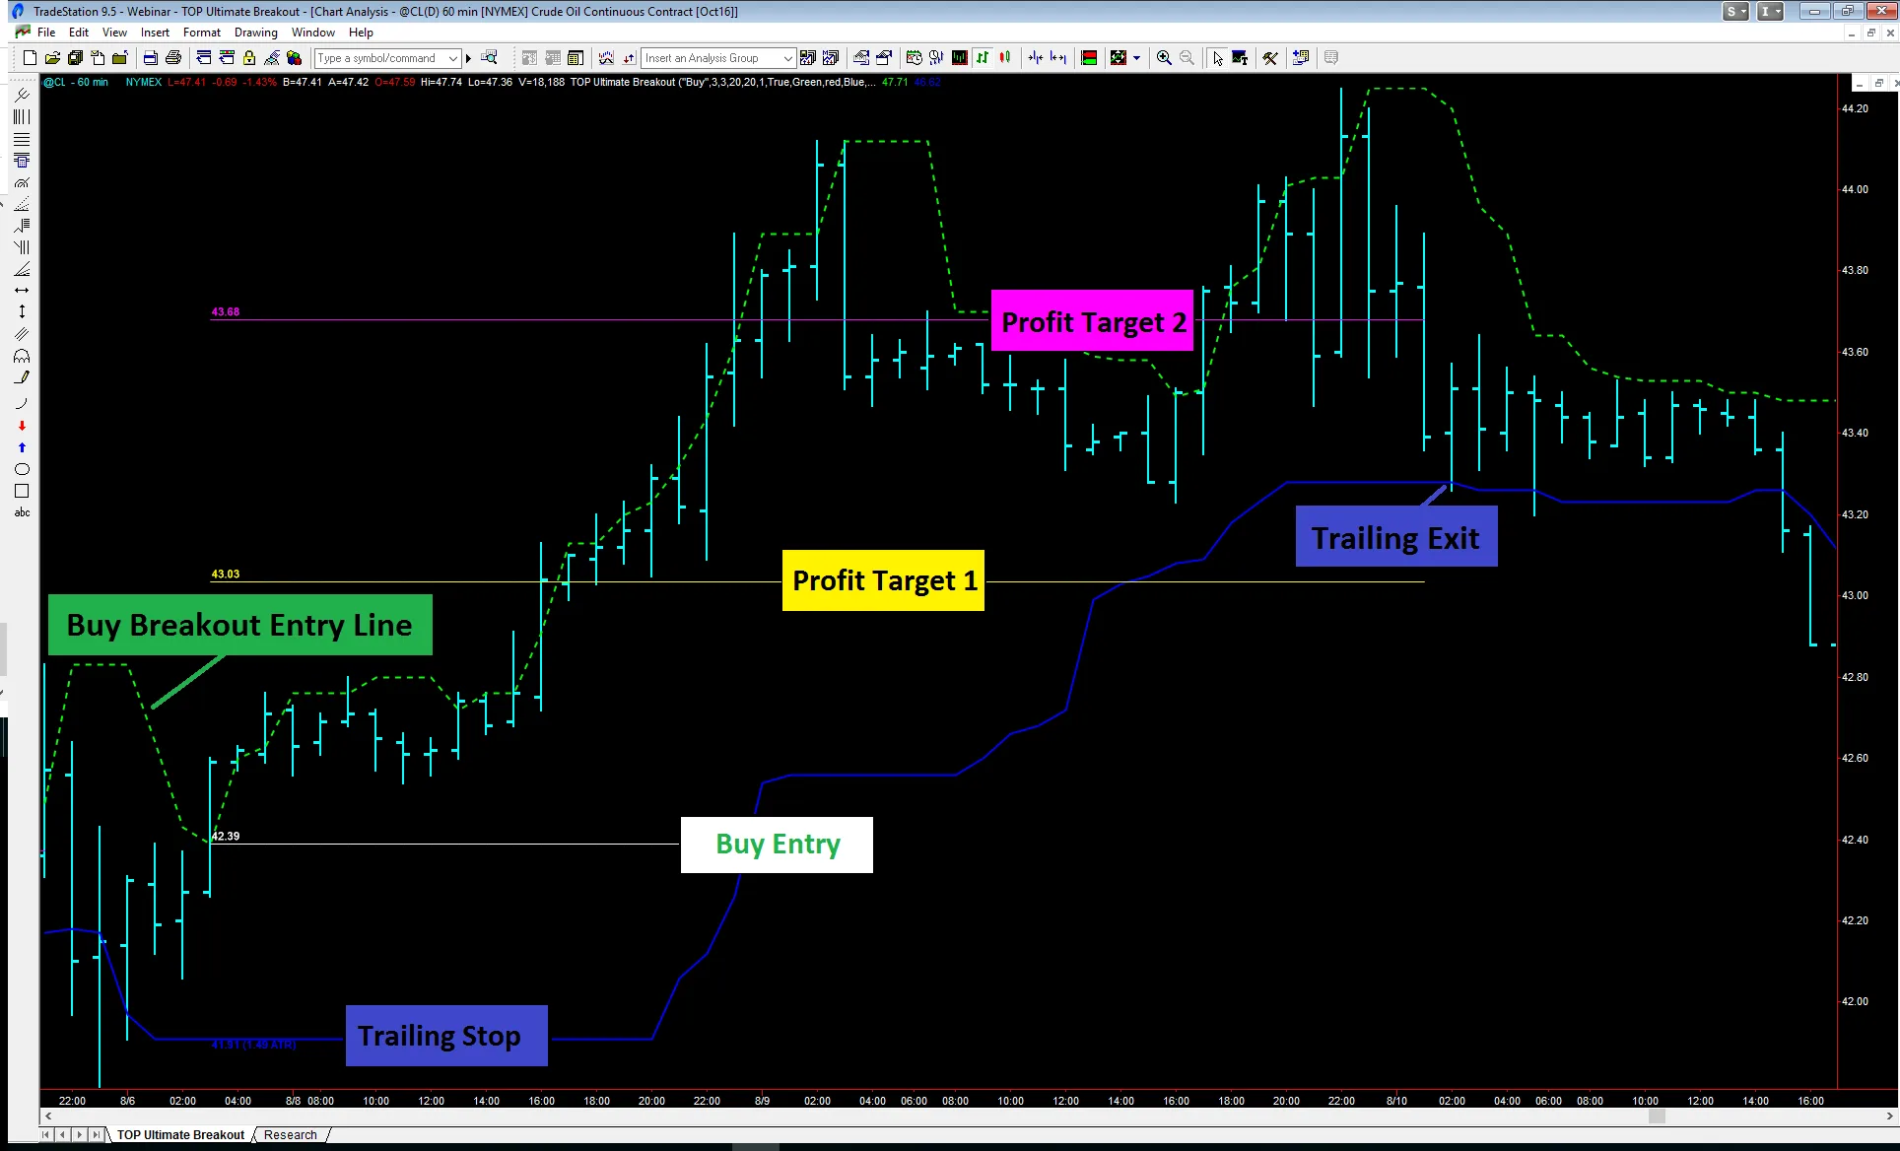The width and height of the screenshot is (1900, 1151).
Task: Expand the Insert an Analysis Group dropdown
Action: (x=787, y=58)
